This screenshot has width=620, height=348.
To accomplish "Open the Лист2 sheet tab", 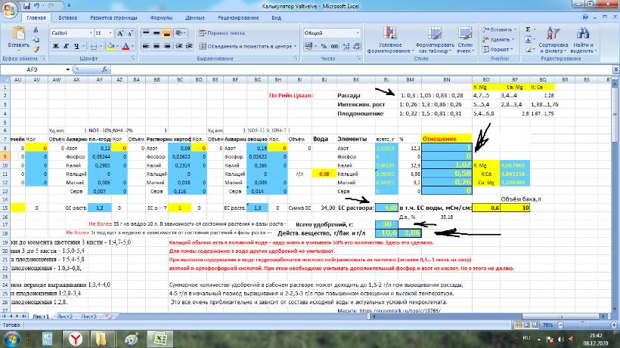I will click(66, 316).
